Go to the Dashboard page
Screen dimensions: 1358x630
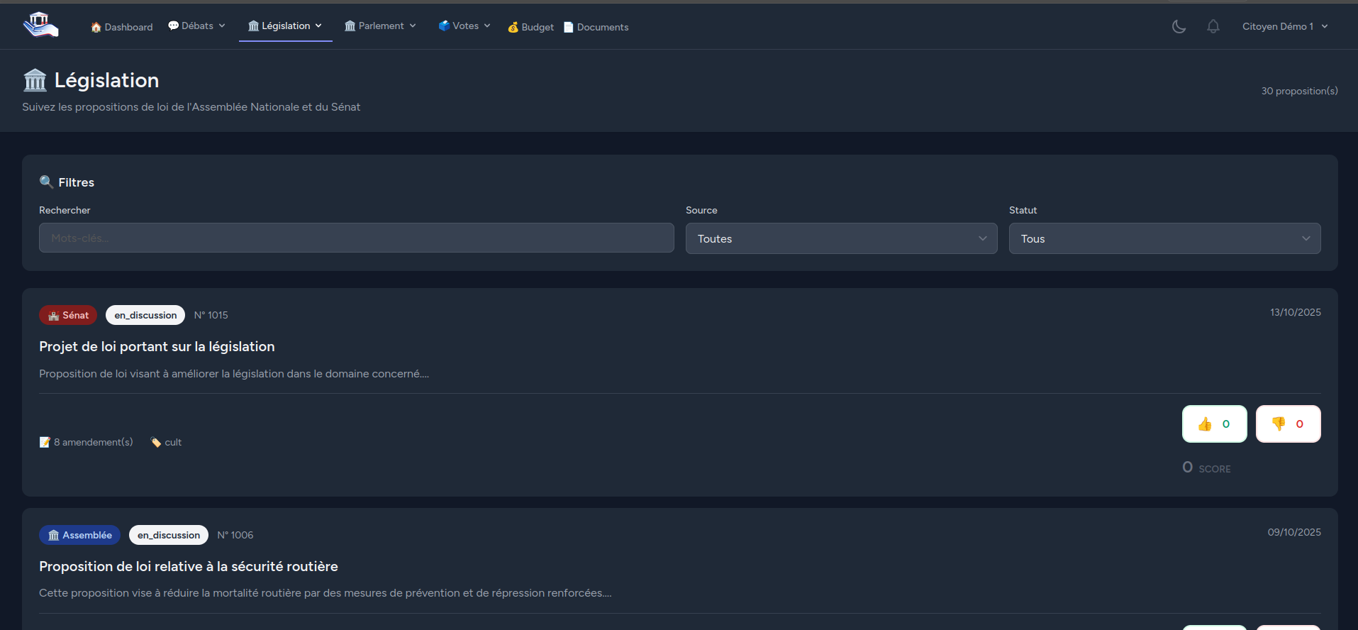[x=122, y=27]
